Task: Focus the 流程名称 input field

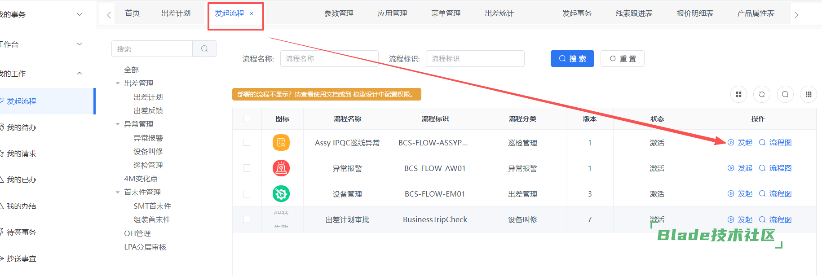Action: [329, 59]
